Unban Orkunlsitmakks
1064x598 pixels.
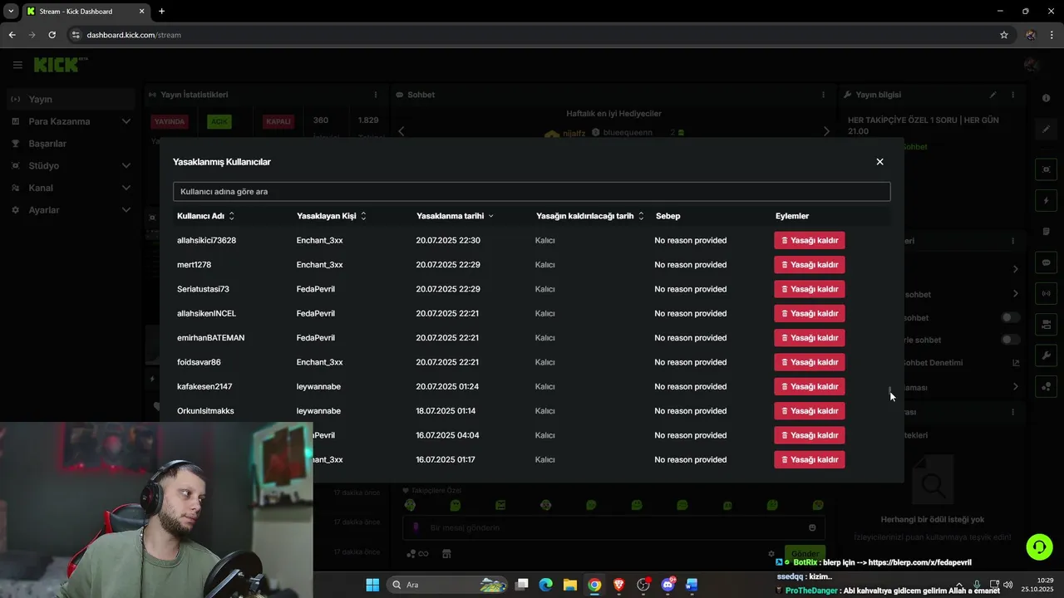(x=809, y=411)
